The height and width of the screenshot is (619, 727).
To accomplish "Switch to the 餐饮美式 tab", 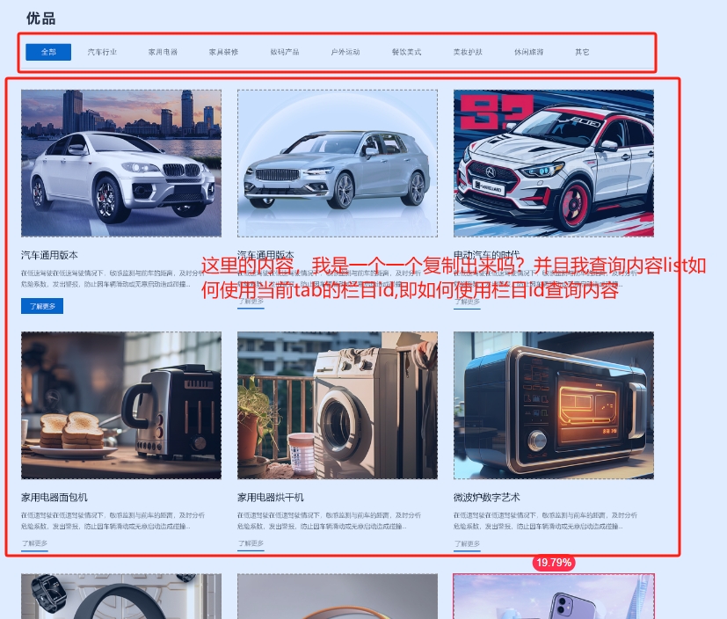I will 407,52.
